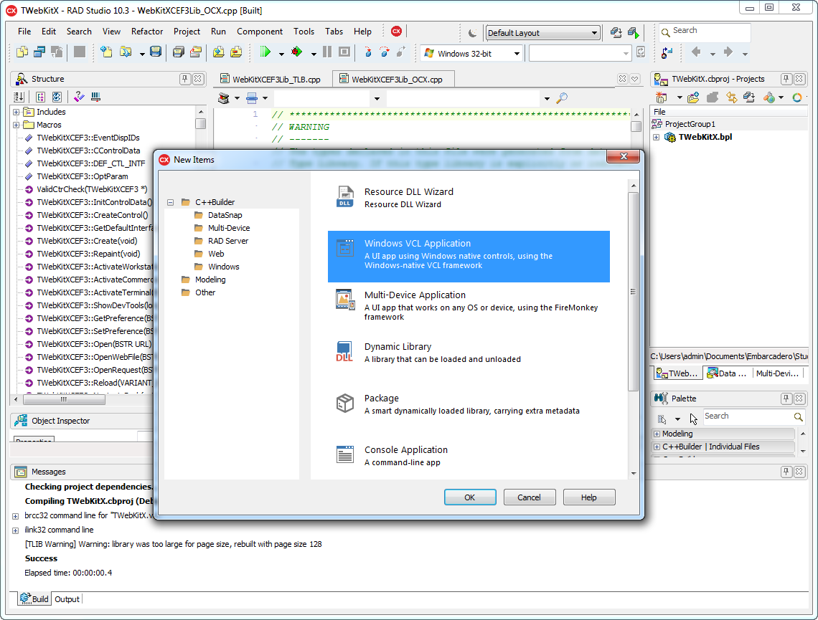Toggle the dark theme moon icon
Image resolution: width=818 pixels, height=620 pixels.
(x=473, y=33)
